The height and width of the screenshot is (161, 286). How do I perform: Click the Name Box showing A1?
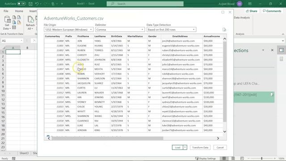[11, 41]
